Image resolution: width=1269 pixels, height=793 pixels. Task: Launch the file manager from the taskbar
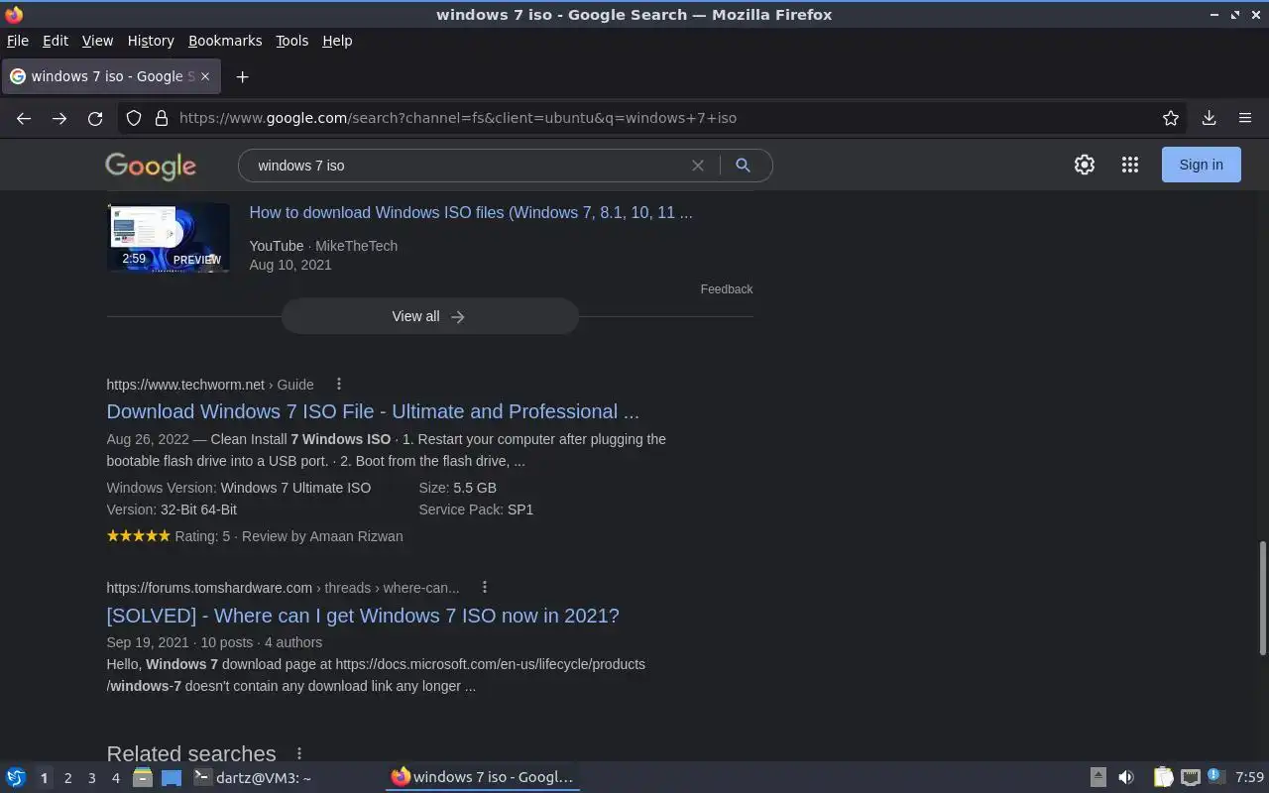pos(142,778)
